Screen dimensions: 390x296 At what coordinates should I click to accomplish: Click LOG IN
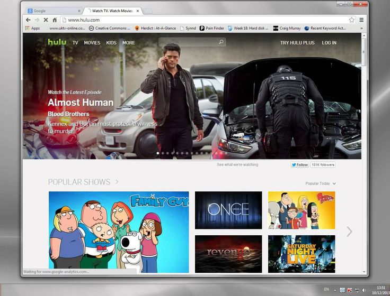329,43
